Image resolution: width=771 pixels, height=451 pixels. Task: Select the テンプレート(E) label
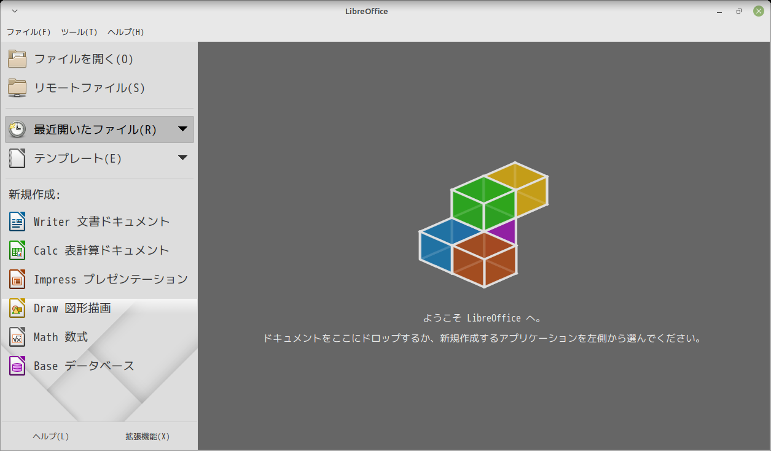pos(77,158)
